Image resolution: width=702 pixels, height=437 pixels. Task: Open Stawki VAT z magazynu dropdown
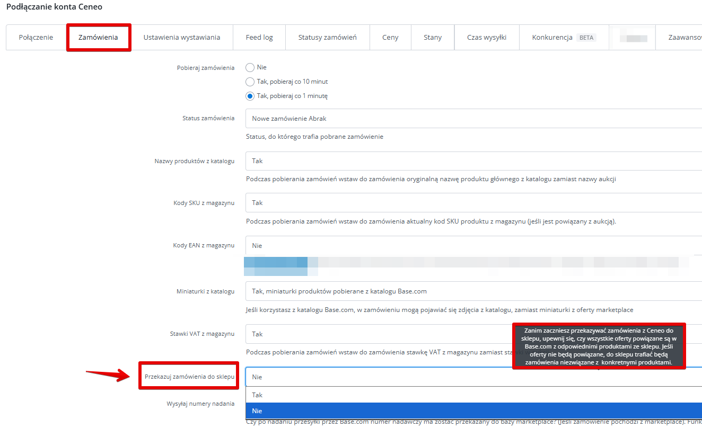coord(378,334)
